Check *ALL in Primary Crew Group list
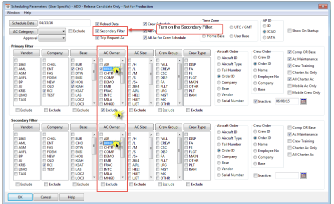Viewport: 334px width, 204px height. pyautogui.click(x=158, y=64)
